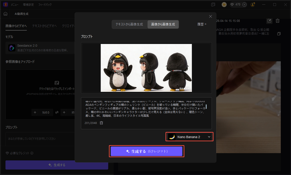Open the screen layout icon in title bar
The image size is (291, 175).
[213, 5]
